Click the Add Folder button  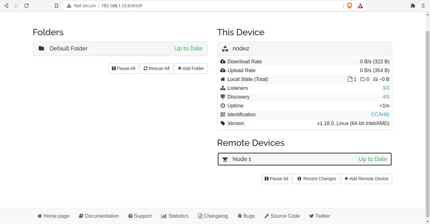pyautogui.click(x=191, y=68)
